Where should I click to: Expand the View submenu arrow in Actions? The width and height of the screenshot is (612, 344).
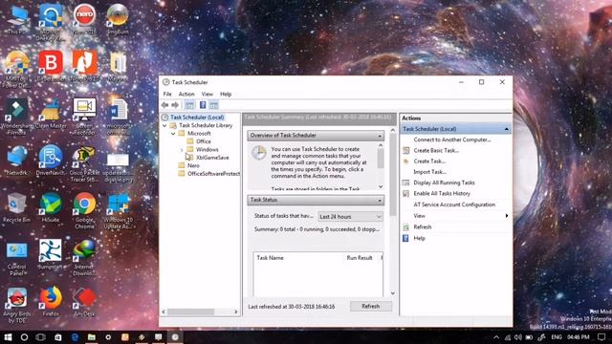click(x=507, y=216)
